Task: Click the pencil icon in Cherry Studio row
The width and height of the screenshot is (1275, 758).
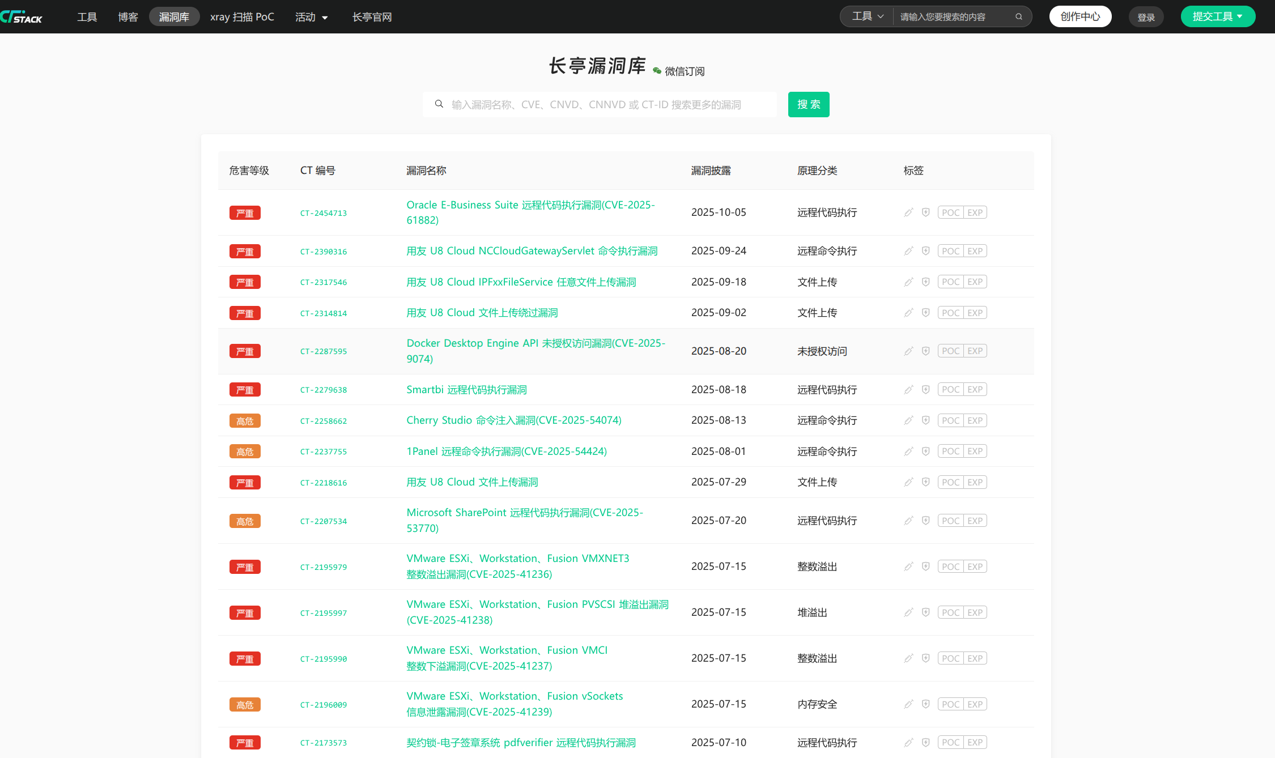Action: pyautogui.click(x=908, y=420)
